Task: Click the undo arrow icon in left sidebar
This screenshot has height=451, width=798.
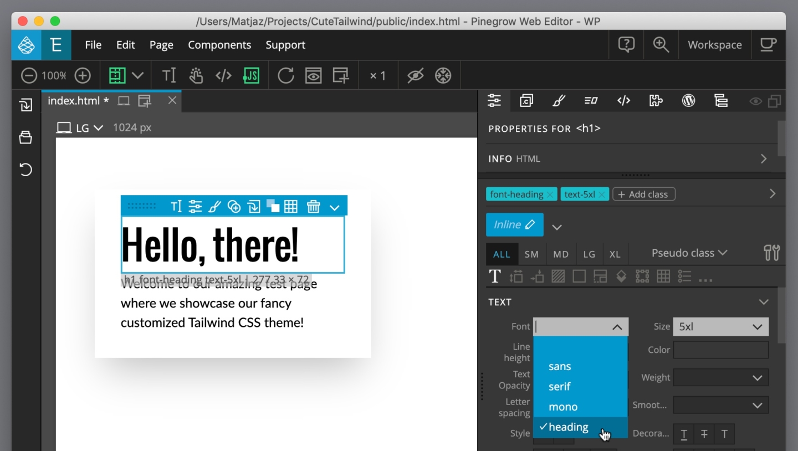Action: coord(25,169)
